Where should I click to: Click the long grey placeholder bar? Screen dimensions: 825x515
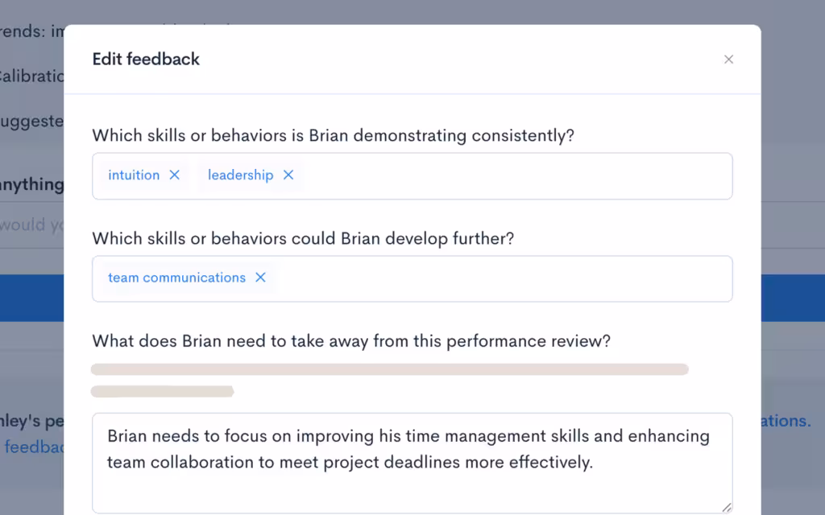tap(390, 369)
